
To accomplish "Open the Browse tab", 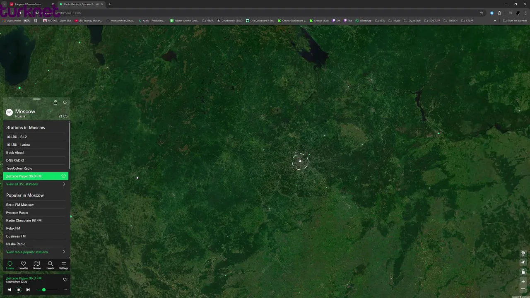I will 37,265.
